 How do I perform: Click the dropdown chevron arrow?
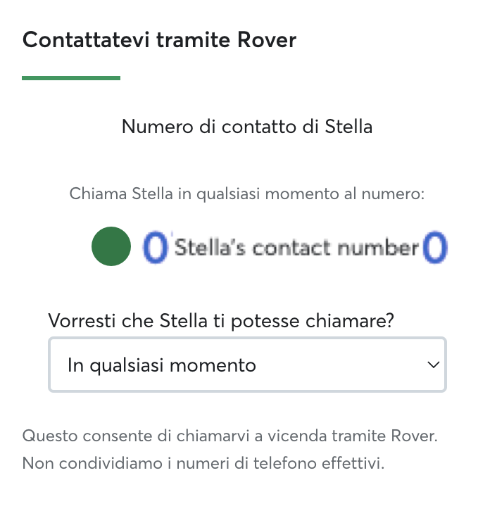(x=433, y=365)
